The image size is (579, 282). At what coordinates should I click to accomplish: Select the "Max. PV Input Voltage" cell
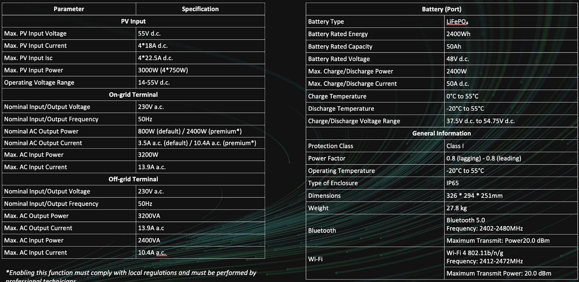pyautogui.click(x=35, y=33)
